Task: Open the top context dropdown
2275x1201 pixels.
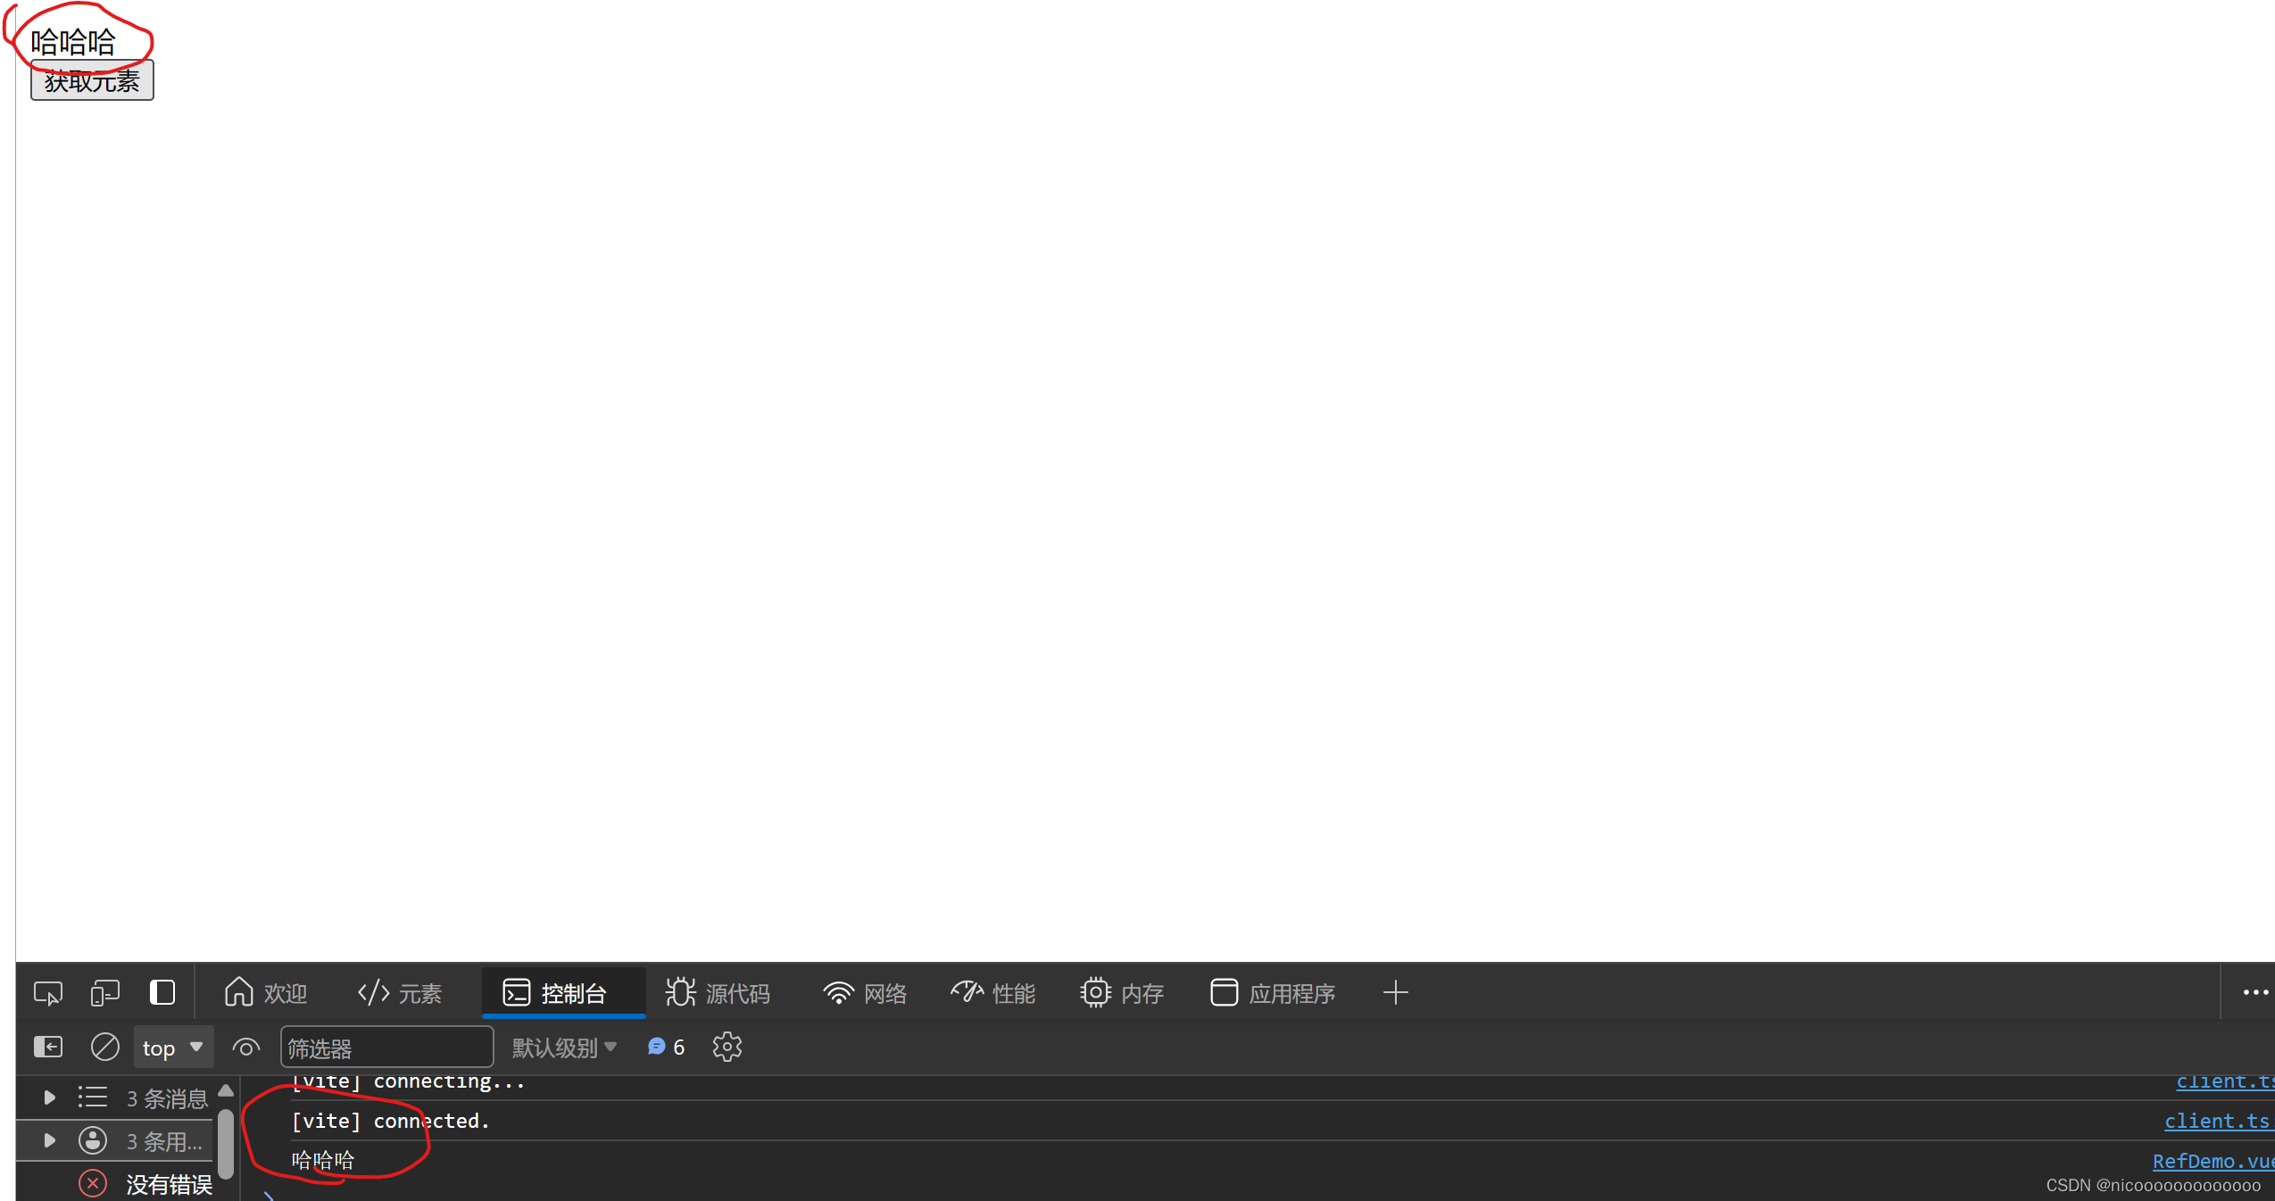Action: coord(173,1048)
